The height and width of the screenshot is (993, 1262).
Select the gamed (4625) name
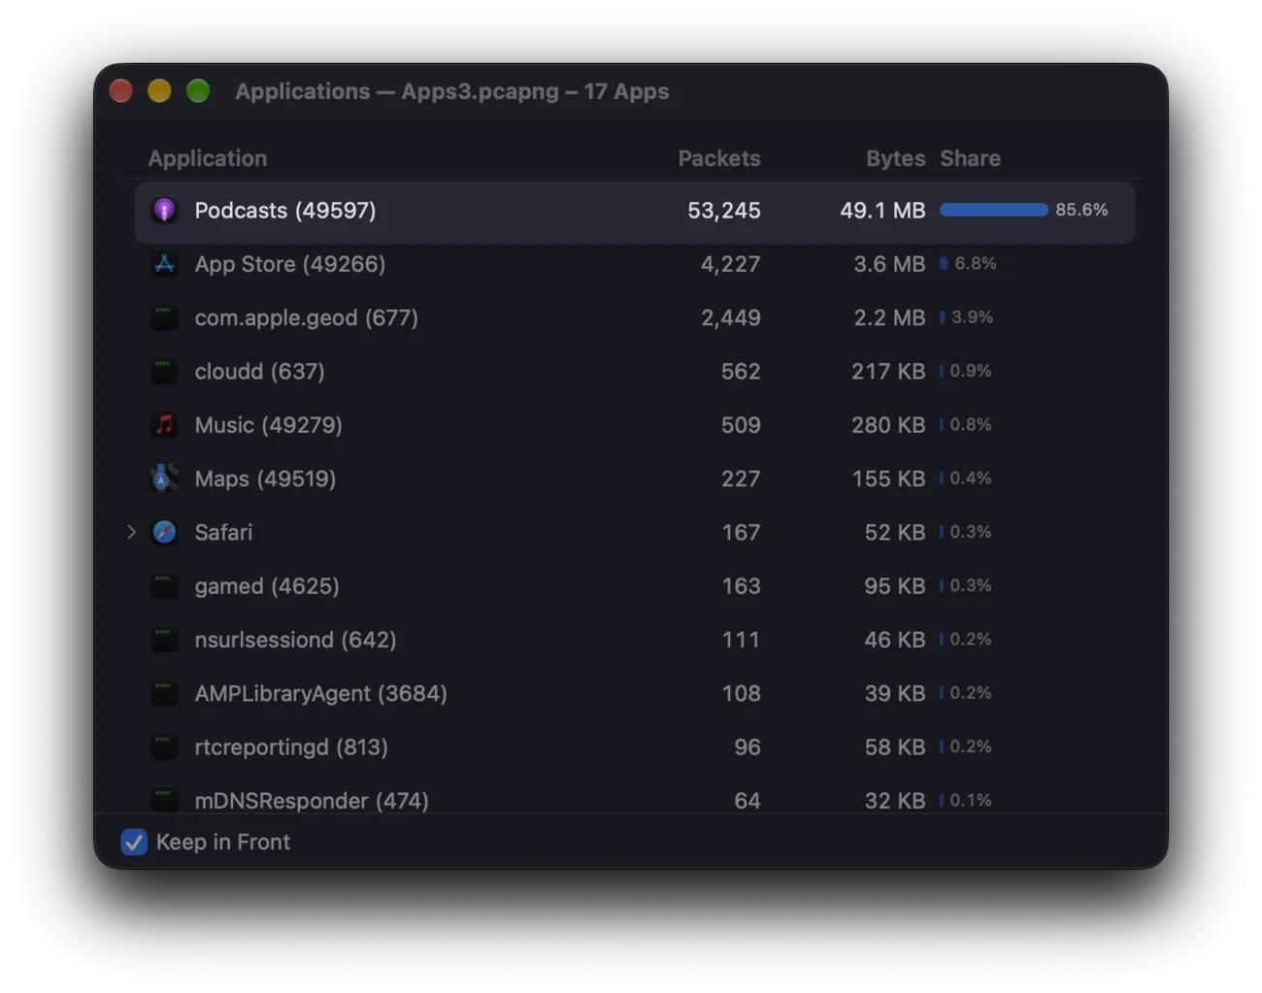click(267, 585)
